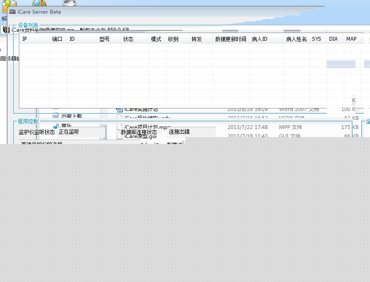370x282 pixels.
Task: Sort devices by the 型号 column
Action: pyautogui.click(x=109, y=39)
